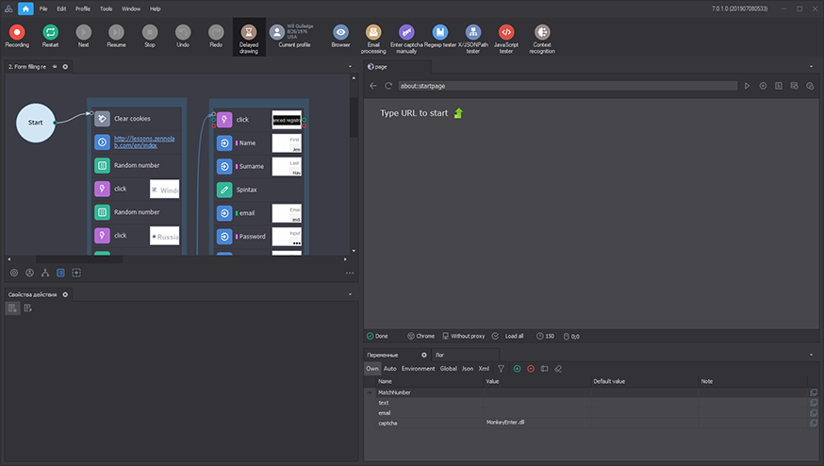Screen dimensions: 824x466
Task: Select the Environment variables filter
Action: click(418, 369)
